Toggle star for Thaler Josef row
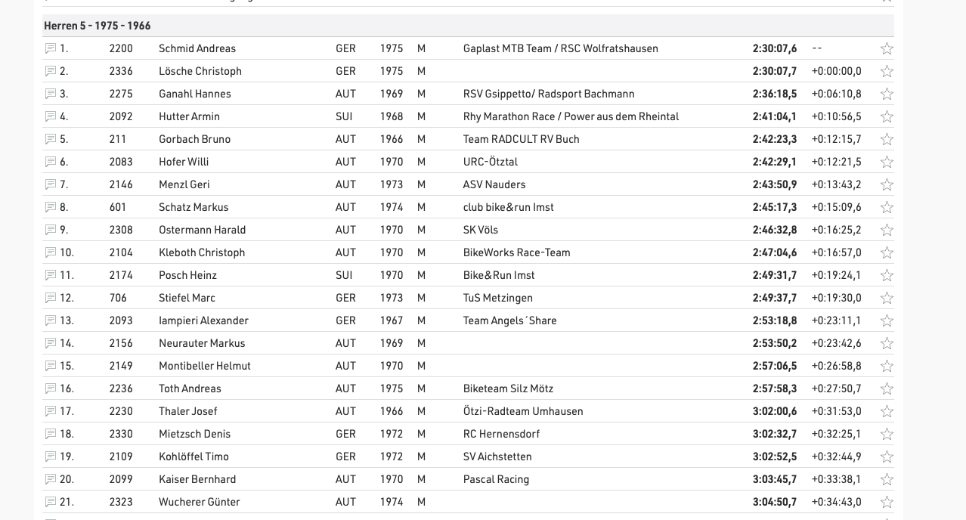 coord(887,411)
